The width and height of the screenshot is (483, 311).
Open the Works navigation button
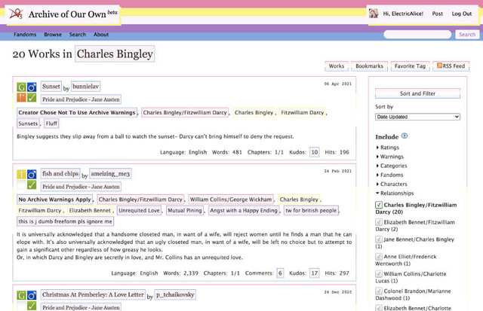click(x=337, y=66)
